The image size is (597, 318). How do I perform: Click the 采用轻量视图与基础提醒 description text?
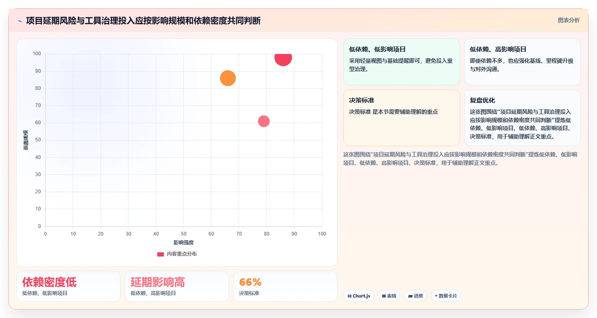pyautogui.click(x=401, y=65)
